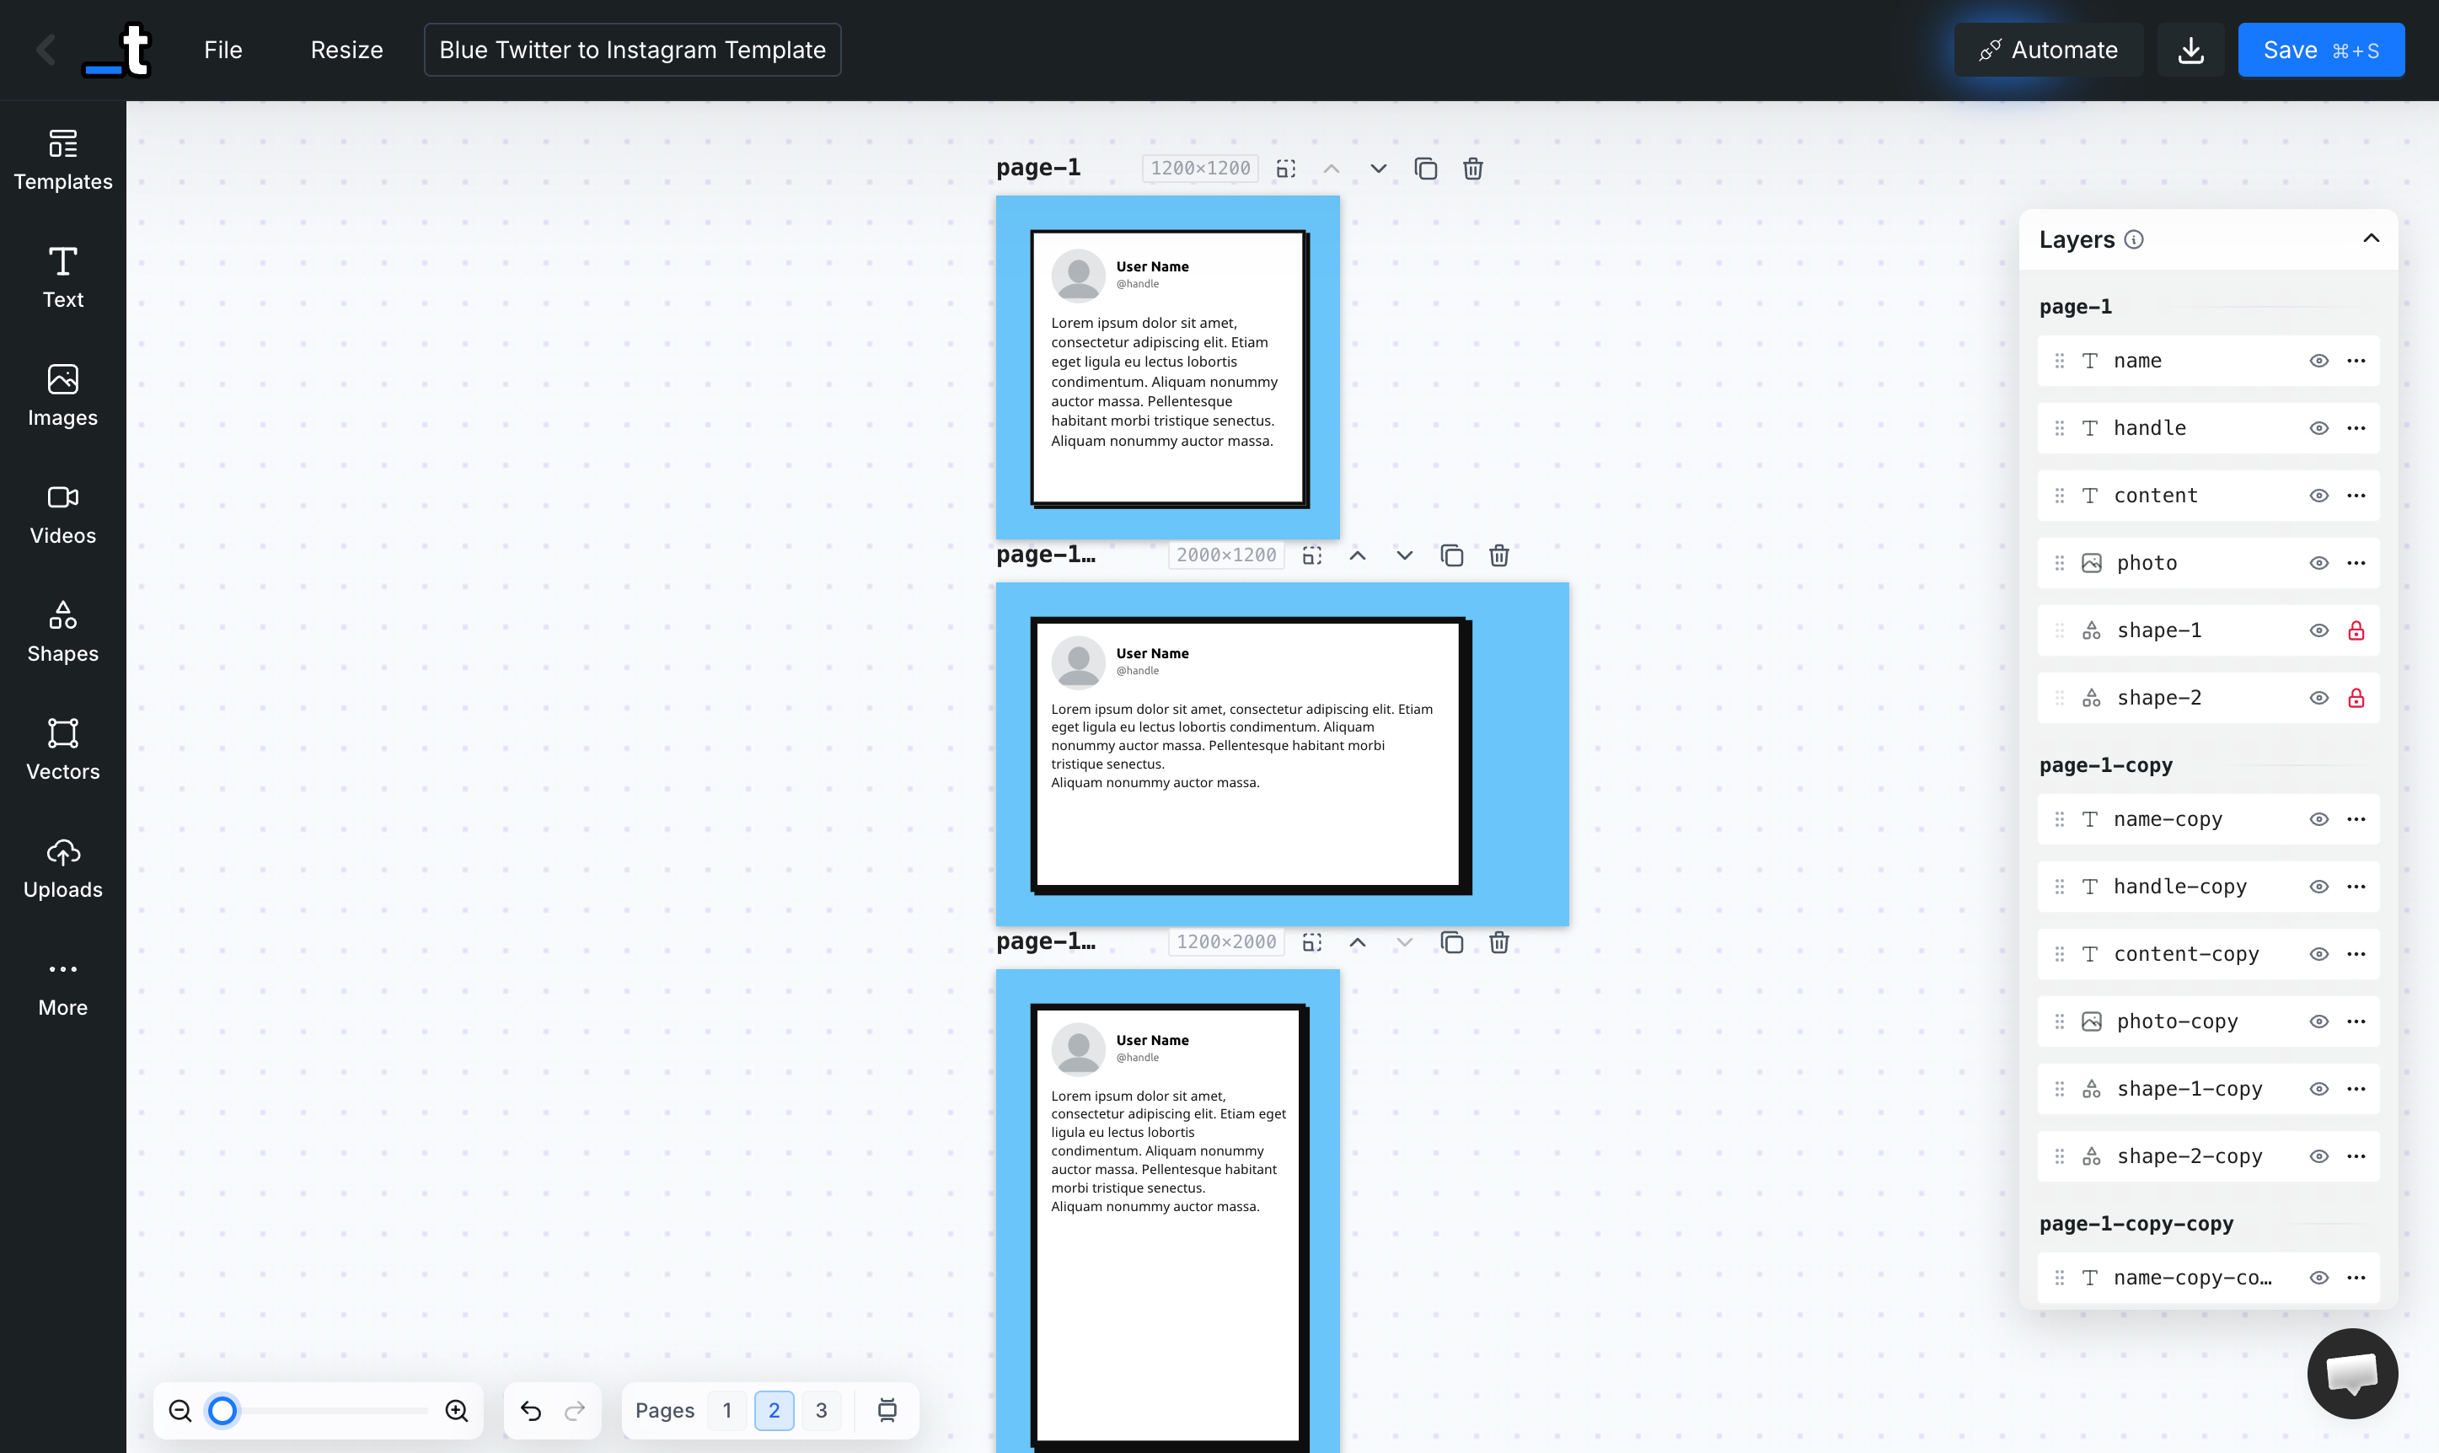The image size is (2439, 1453).
Task: Redo the last undone action
Action: pos(575,1410)
